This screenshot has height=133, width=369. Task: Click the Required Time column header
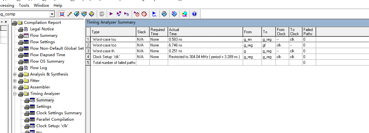tap(159, 32)
